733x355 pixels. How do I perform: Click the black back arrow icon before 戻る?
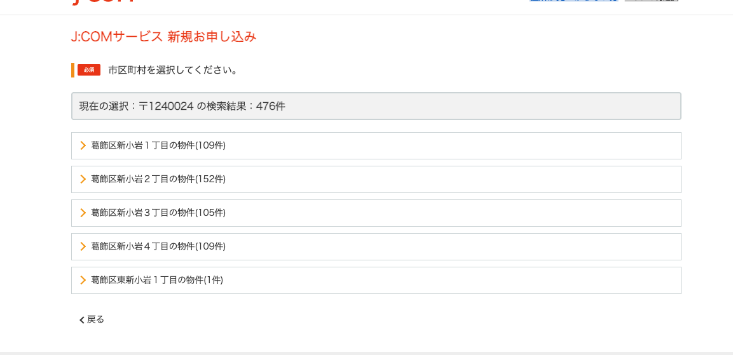coord(81,320)
